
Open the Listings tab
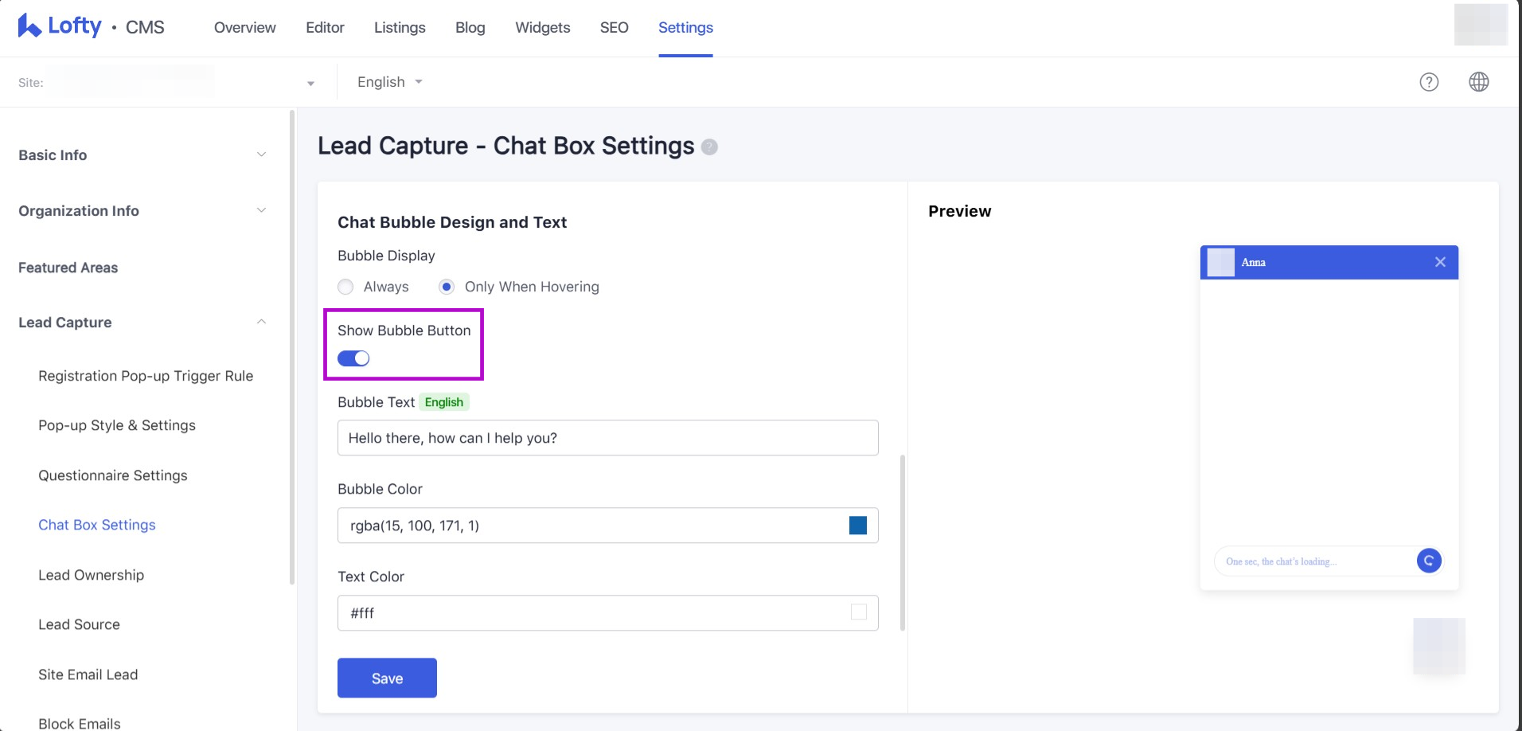coord(400,28)
